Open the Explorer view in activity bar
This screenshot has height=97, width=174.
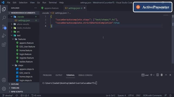[4, 9]
